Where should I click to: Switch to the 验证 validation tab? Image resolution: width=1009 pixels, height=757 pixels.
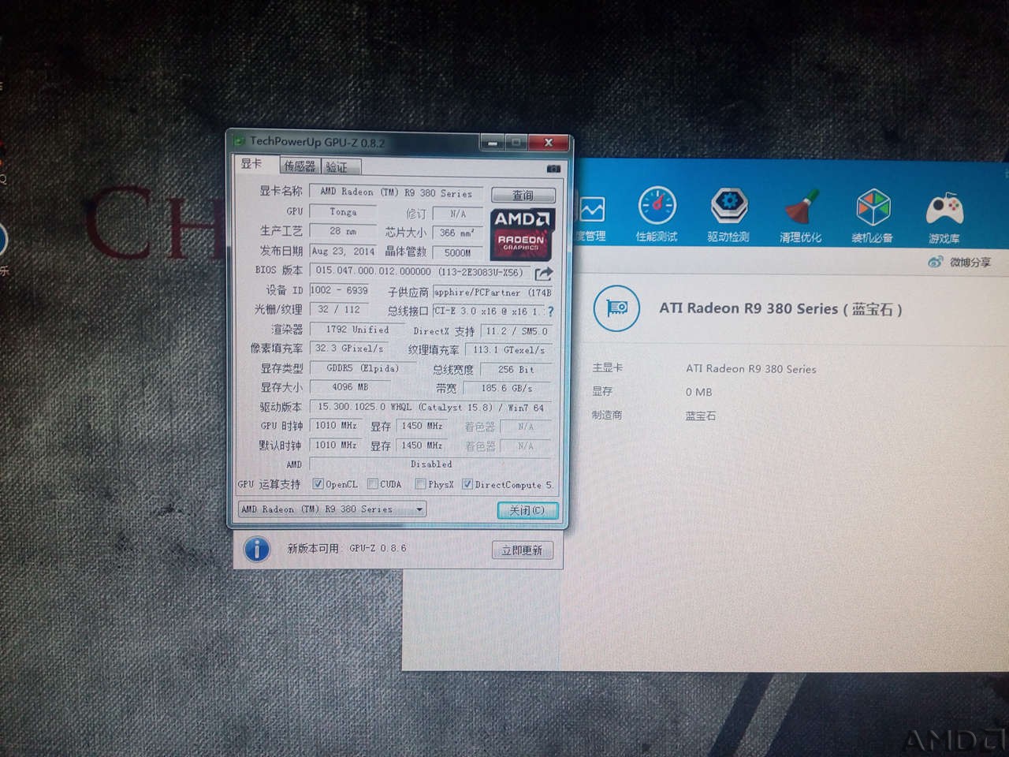click(341, 166)
